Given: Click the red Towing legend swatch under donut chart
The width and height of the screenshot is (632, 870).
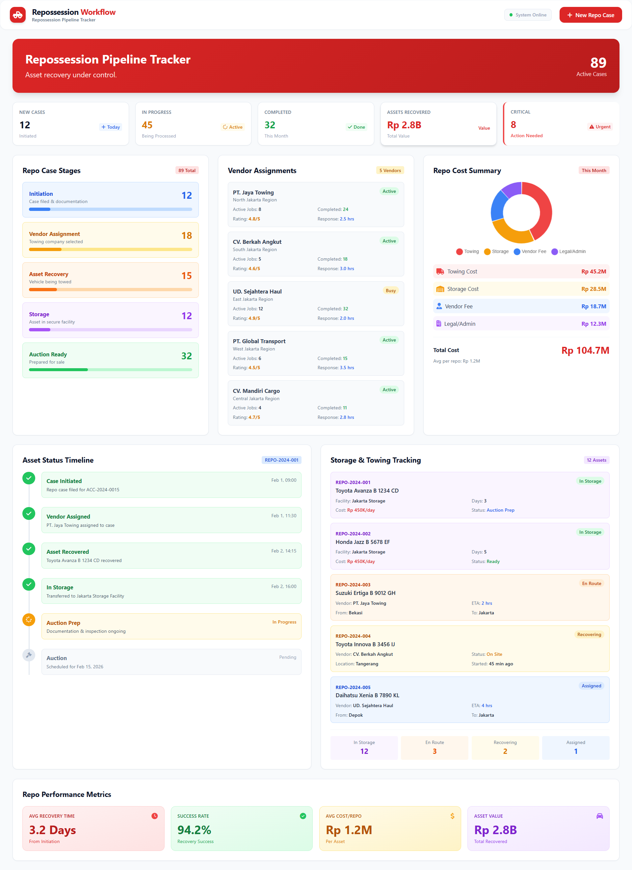Looking at the screenshot, I should [460, 252].
